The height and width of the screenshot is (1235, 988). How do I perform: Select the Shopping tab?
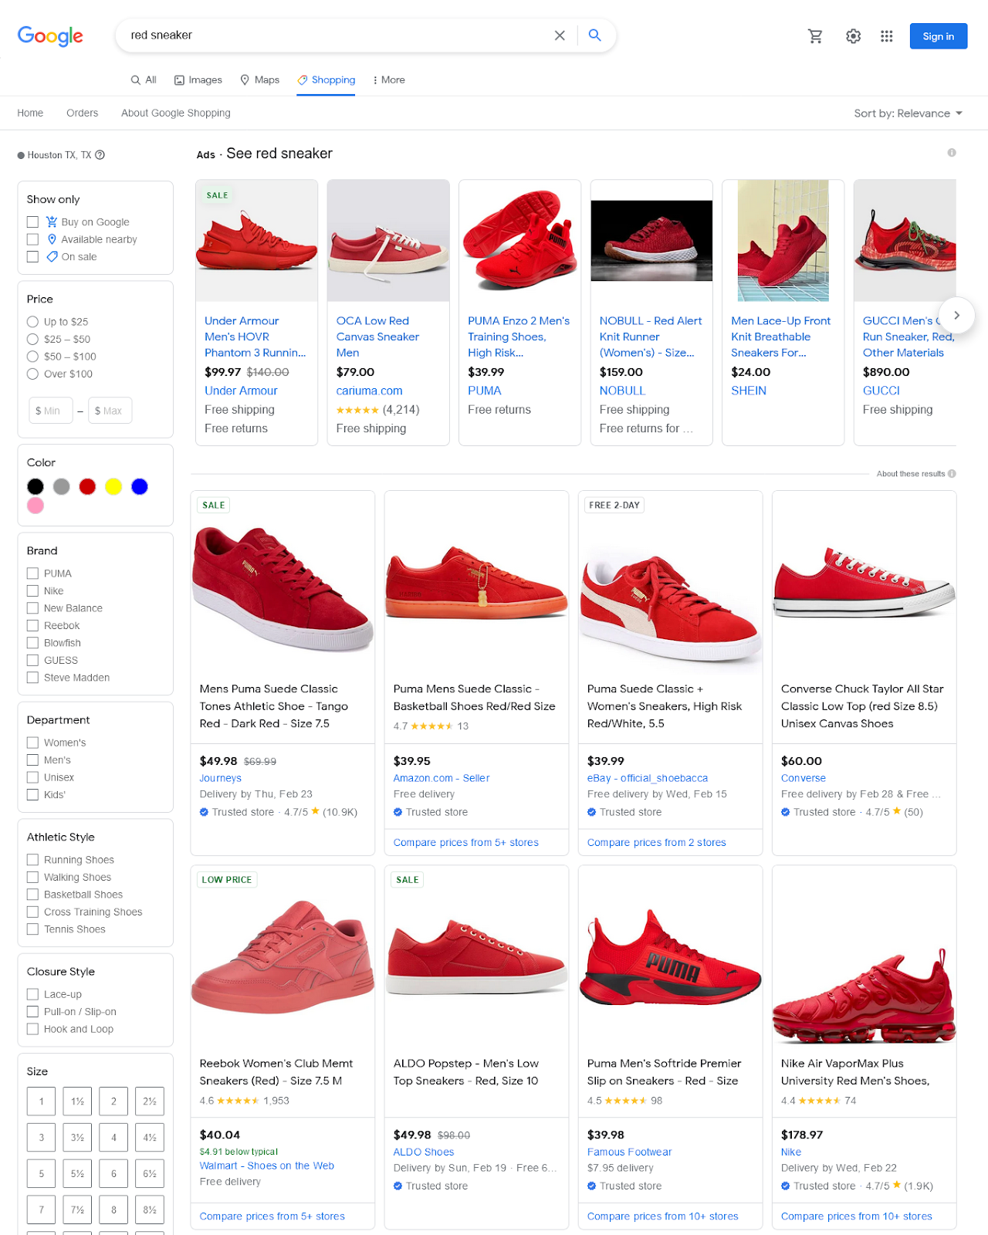tap(327, 80)
